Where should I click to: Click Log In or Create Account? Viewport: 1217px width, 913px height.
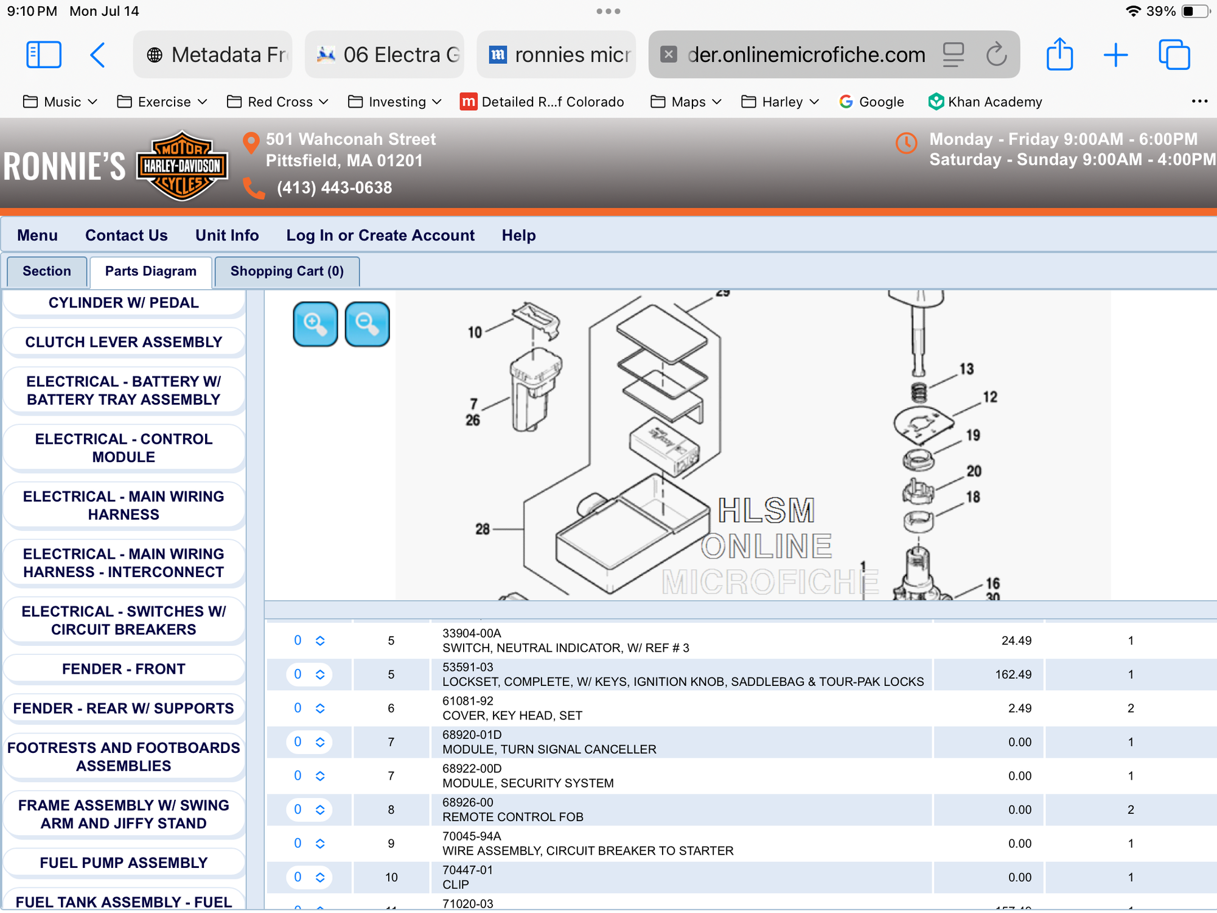pos(380,236)
